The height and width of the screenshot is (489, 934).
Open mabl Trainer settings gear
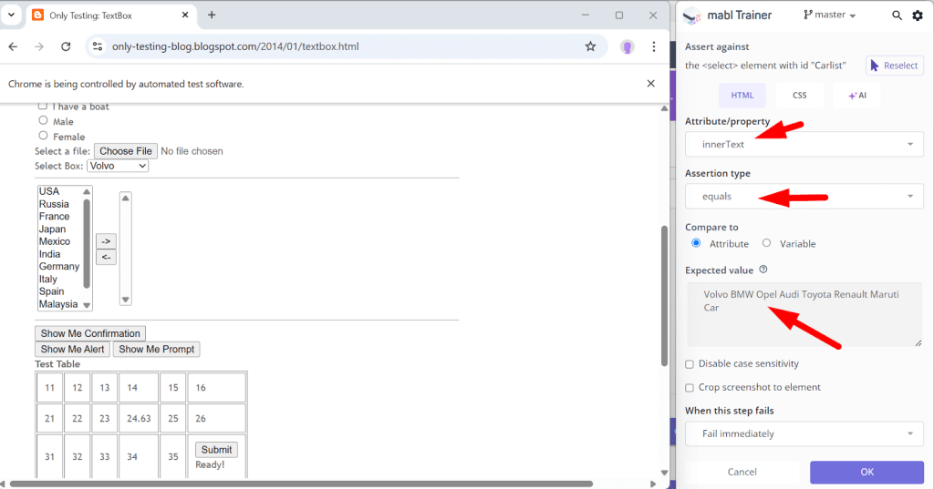click(x=918, y=15)
